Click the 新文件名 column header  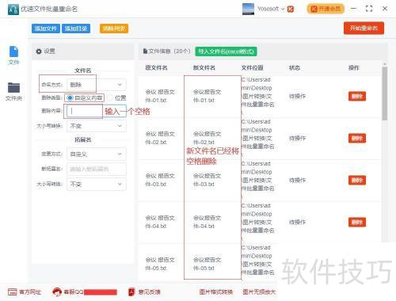coord(204,68)
